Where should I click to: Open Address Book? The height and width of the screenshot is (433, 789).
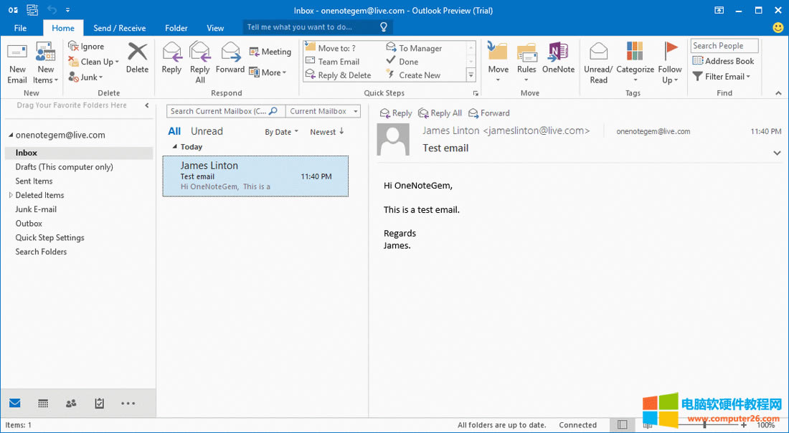724,62
